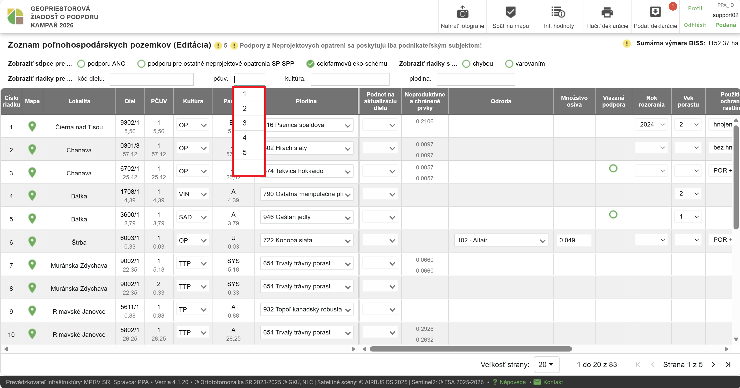Click the horizontal scrollbar under the right table
The width and height of the screenshot is (740, 388).
pyautogui.click(x=471, y=349)
